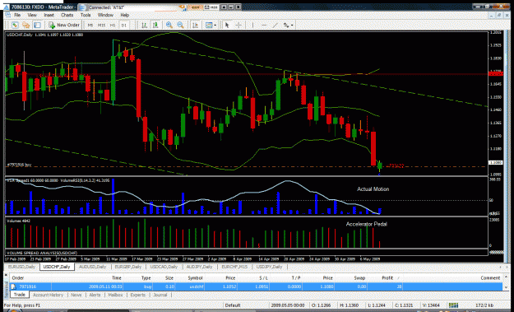Select order row 7971916

256,286
